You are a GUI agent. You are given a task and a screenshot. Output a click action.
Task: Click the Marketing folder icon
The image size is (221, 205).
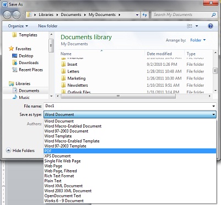(x=63, y=78)
